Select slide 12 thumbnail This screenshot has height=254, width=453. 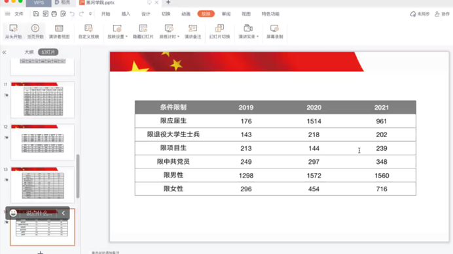pos(43,142)
